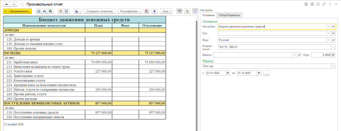Viewport: 341px width, 131px height.
Task: Click the folder with gear settings icon
Action: 61,11
